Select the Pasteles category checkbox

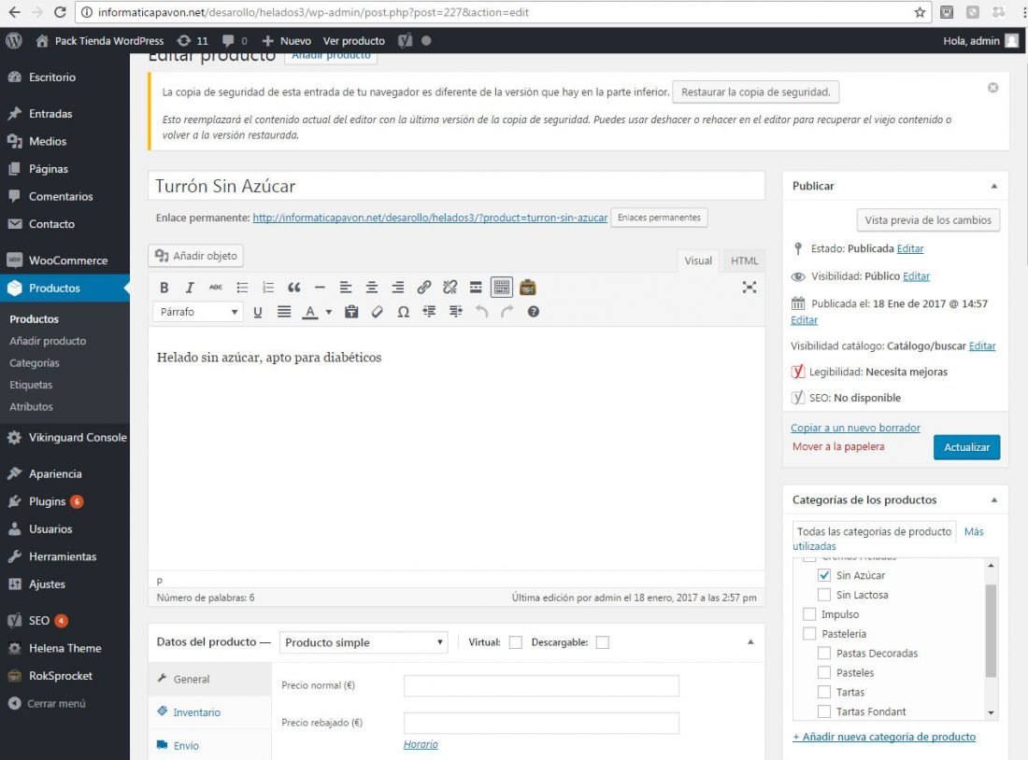[x=824, y=673]
